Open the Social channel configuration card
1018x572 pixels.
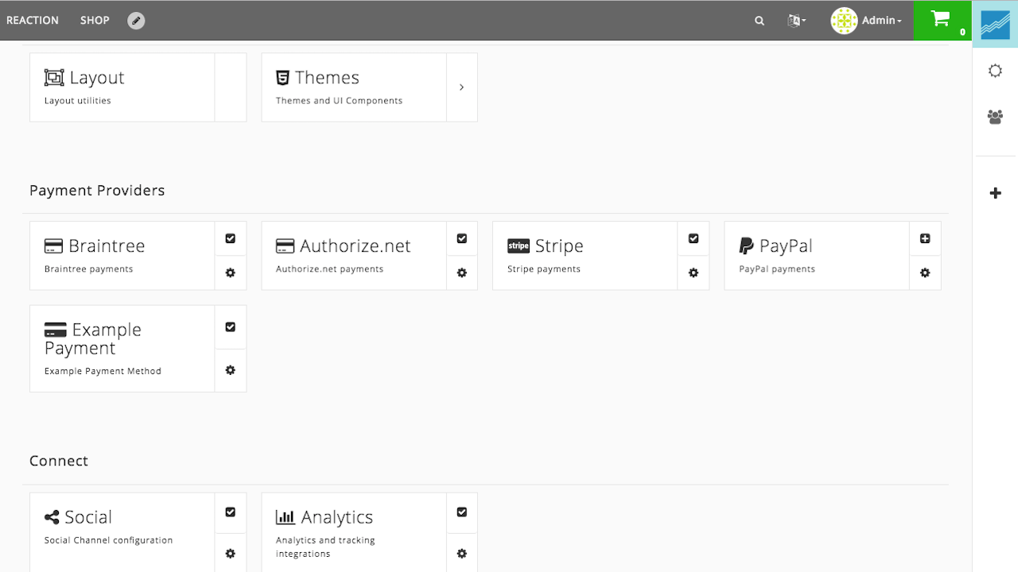click(x=122, y=528)
